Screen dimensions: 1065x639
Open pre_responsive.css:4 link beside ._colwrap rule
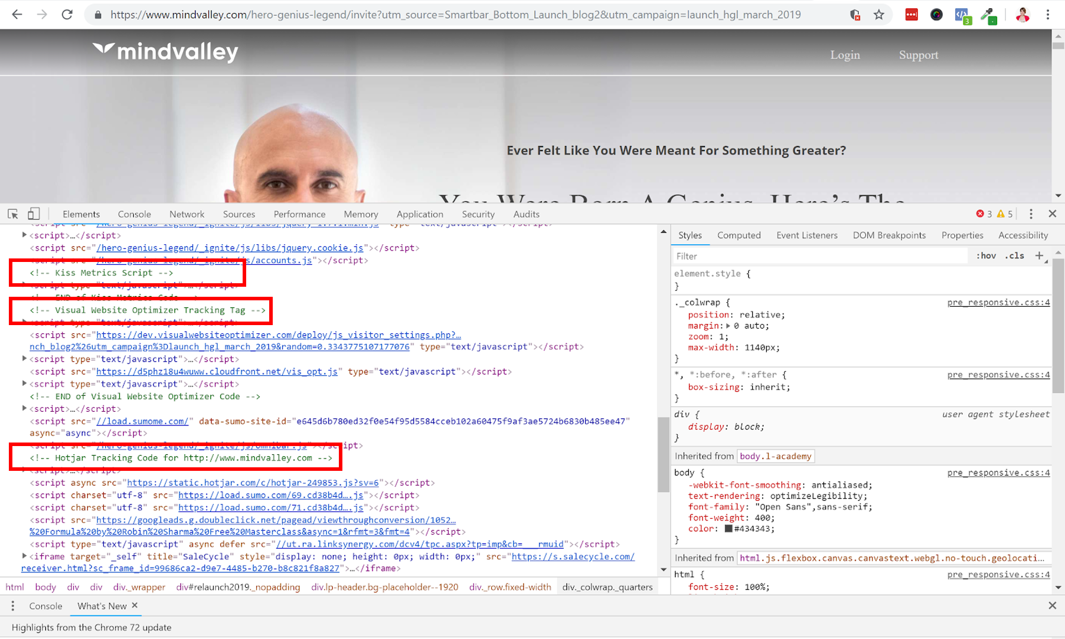pyautogui.click(x=998, y=302)
